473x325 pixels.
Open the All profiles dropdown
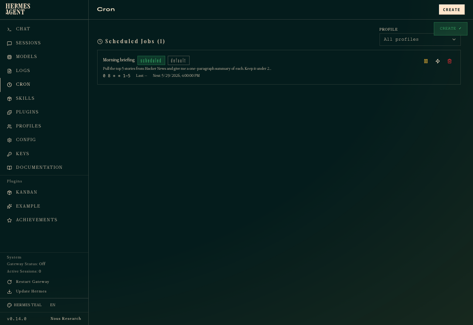coord(420,40)
